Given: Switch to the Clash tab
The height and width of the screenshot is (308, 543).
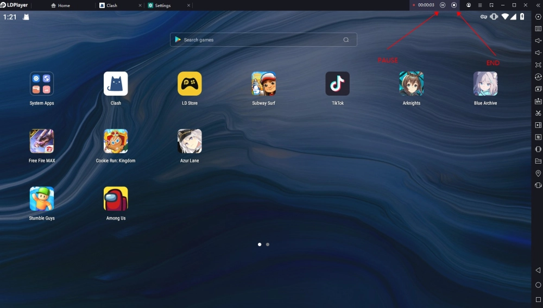Looking at the screenshot, I should [112, 5].
